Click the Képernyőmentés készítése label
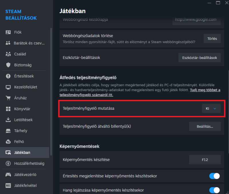This screenshot has height=194, width=229. click(x=86, y=160)
